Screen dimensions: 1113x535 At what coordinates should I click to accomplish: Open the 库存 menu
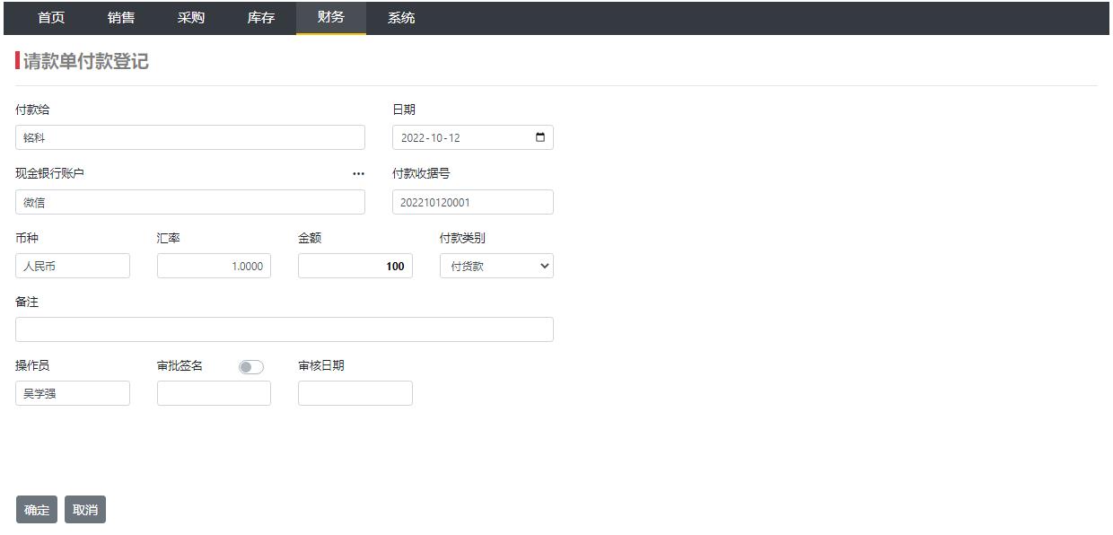261,18
